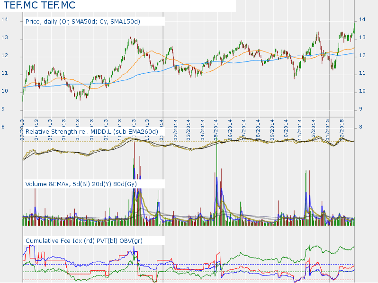The image size is (378, 283).
Task: Click the 13 value on the left price axis
Action: 5,37
